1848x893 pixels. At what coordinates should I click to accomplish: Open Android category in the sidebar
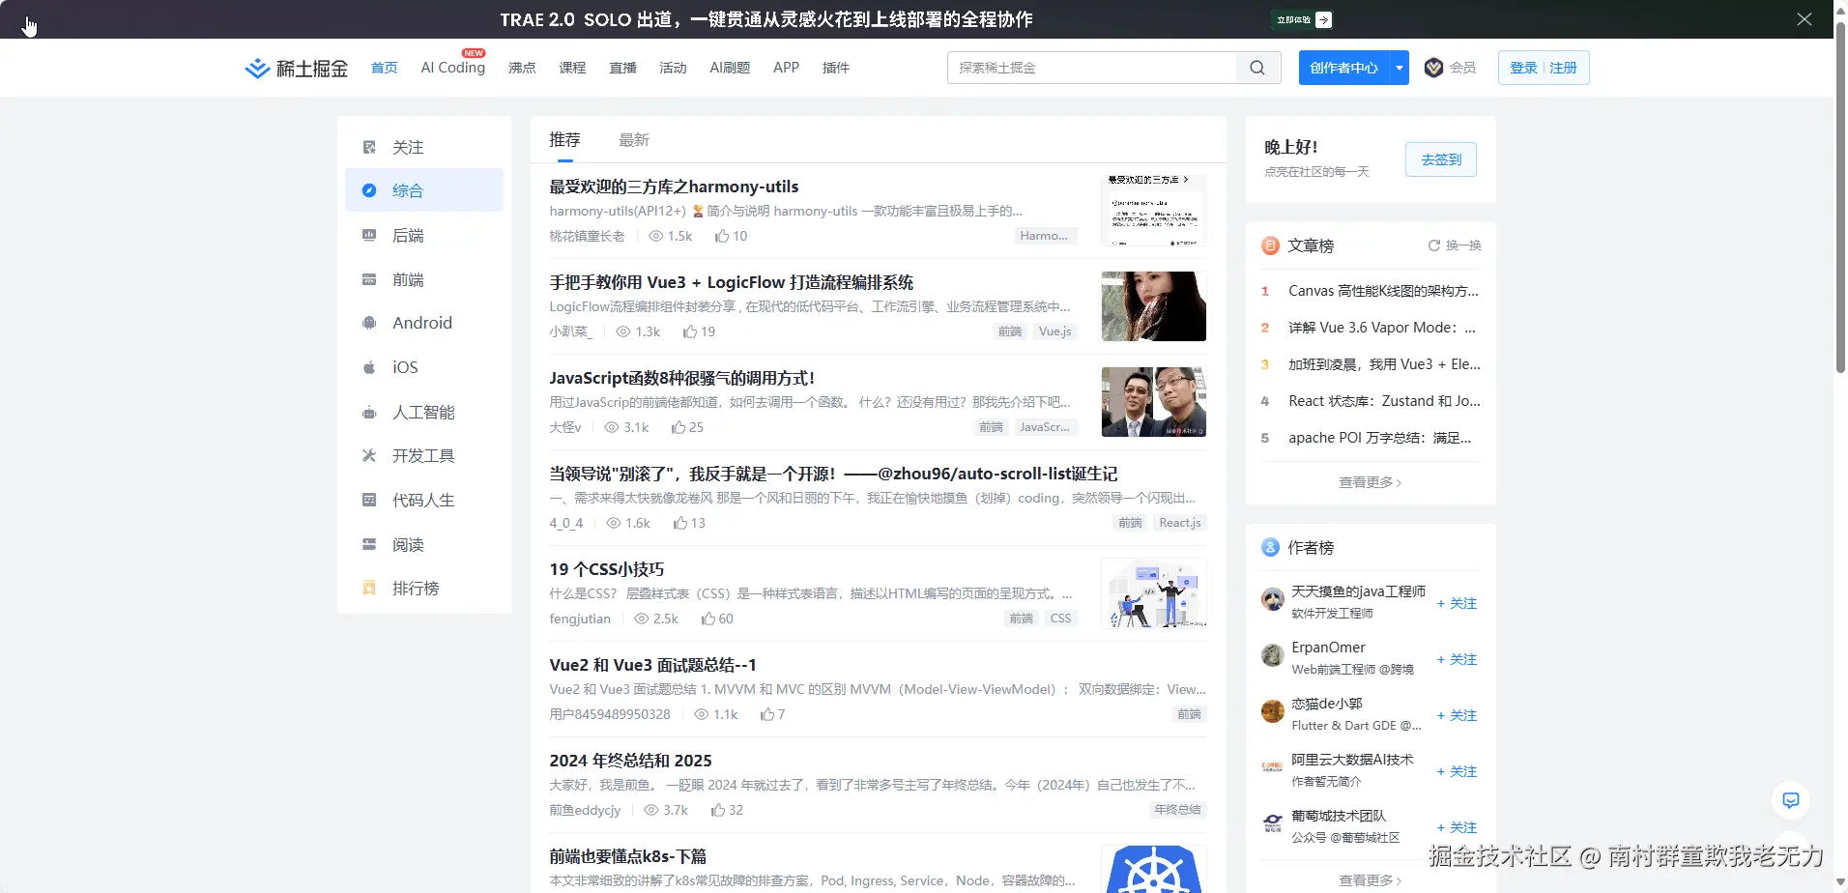click(424, 323)
